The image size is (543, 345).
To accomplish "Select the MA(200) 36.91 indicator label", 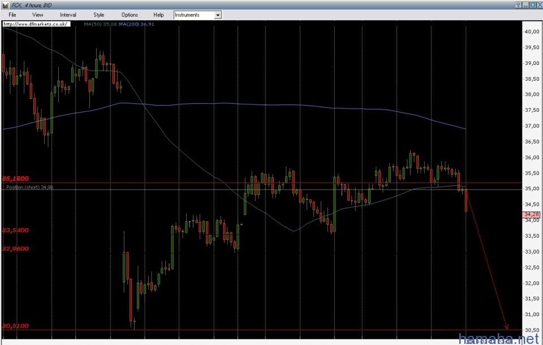I will point(136,24).
